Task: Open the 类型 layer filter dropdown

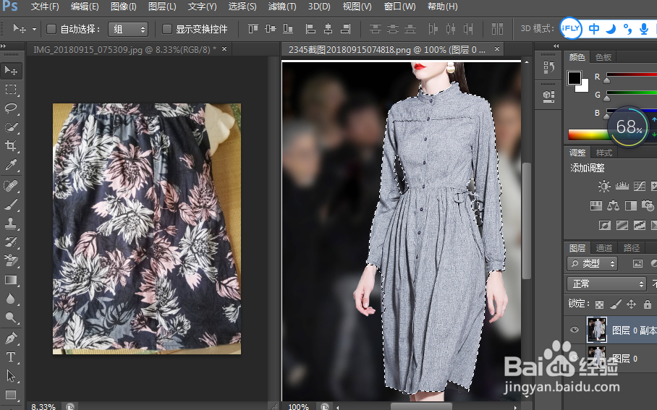Action: pyautogui.click(x=592, y=263)
